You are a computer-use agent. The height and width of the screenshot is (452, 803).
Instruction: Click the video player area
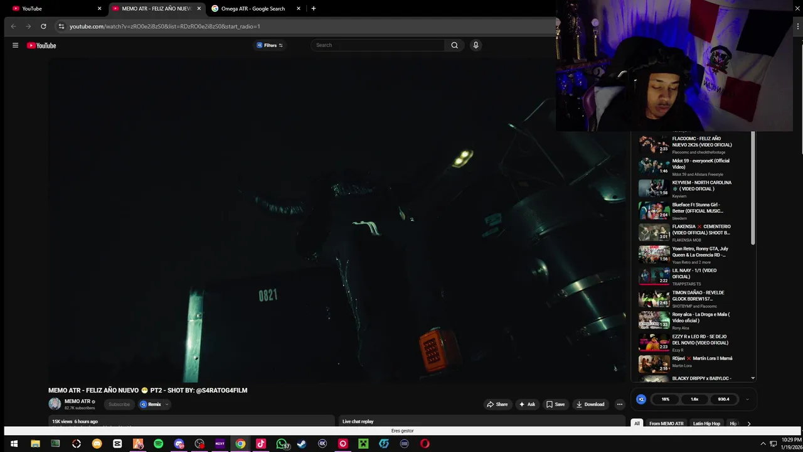(338, 220)
